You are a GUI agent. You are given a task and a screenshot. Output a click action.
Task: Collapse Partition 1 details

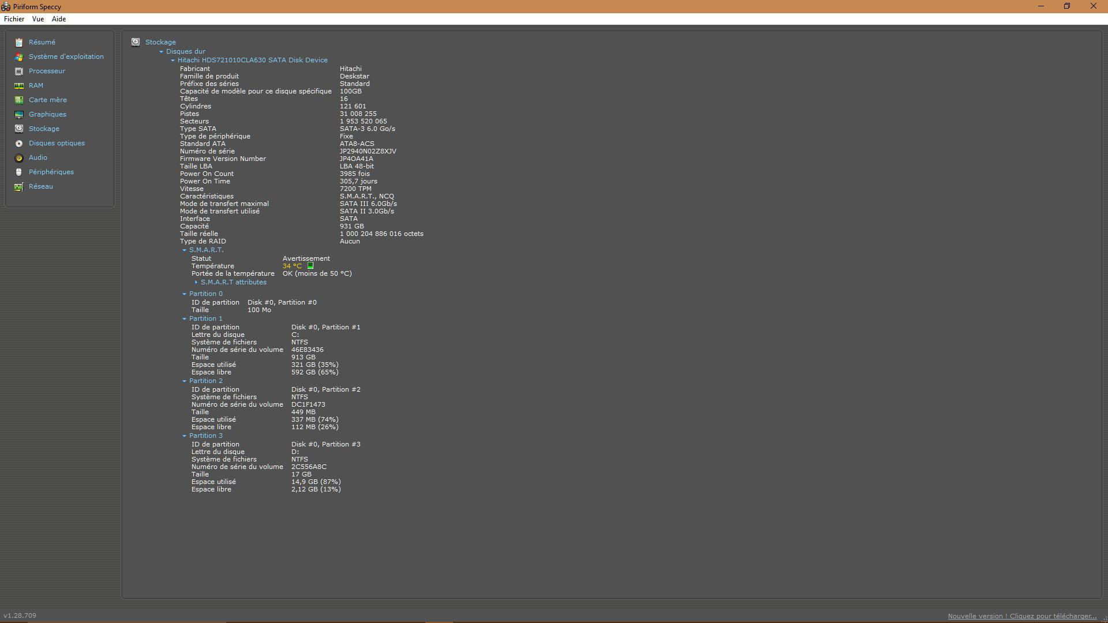(184, 318)
